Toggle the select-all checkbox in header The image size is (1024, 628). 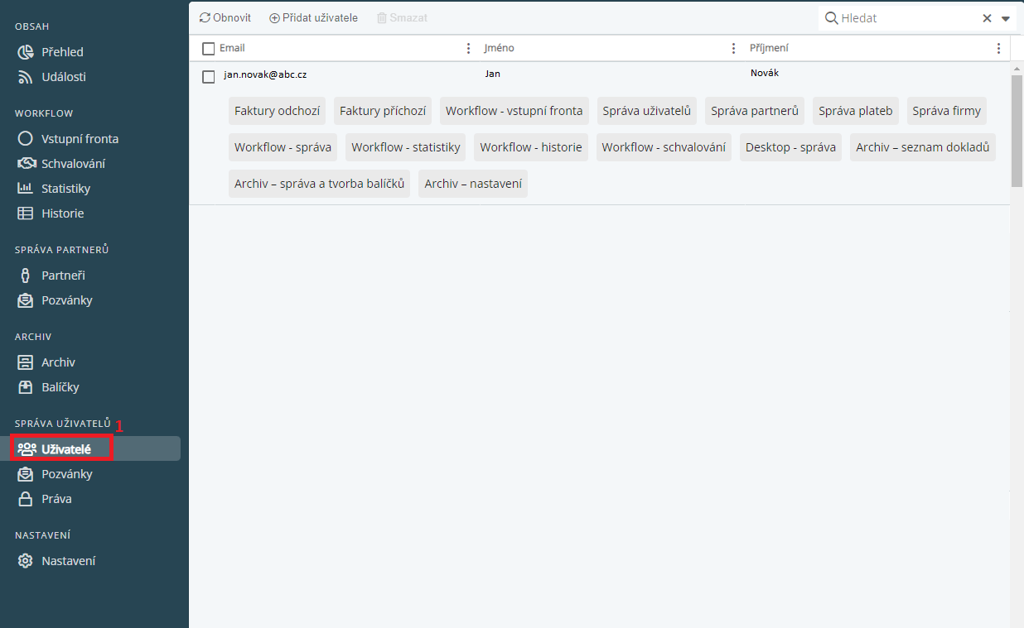(209, 49)
